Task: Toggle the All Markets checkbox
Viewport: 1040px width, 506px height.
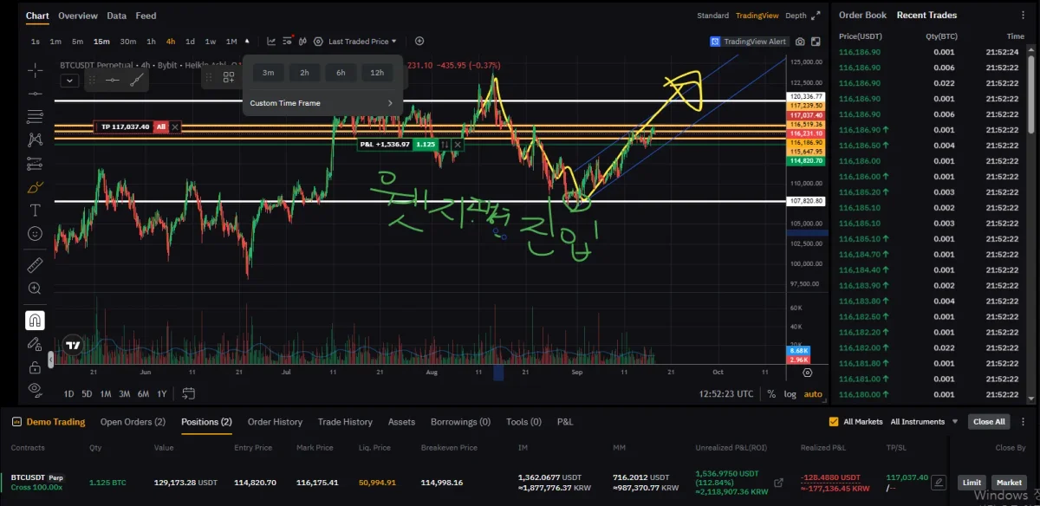Action: pos(834,422)
